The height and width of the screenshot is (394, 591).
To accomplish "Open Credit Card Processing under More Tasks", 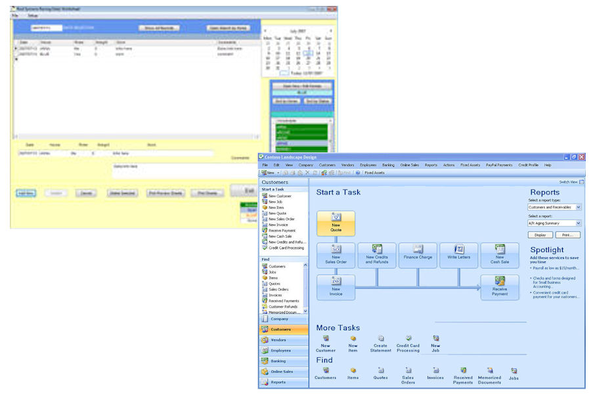I will coord(408,343).
